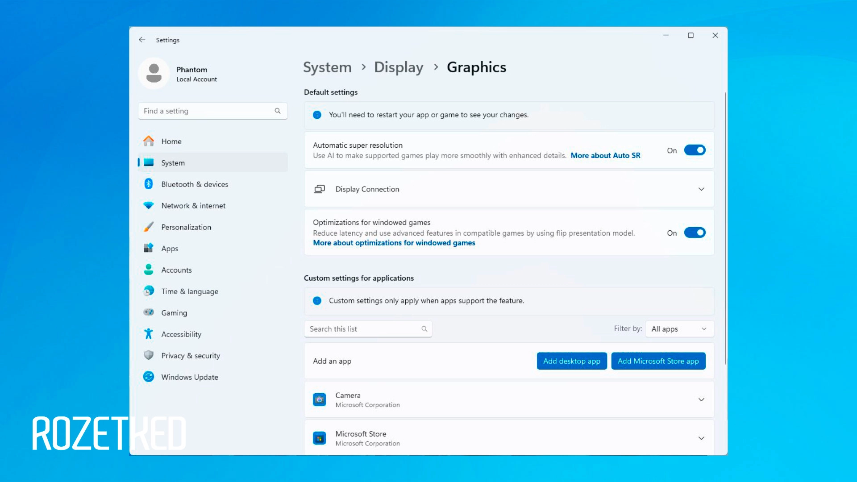The width and height of the screenshot is (857, 482).
Task: Click the Windows Update icon in sidebar
Action: [149, 377]
